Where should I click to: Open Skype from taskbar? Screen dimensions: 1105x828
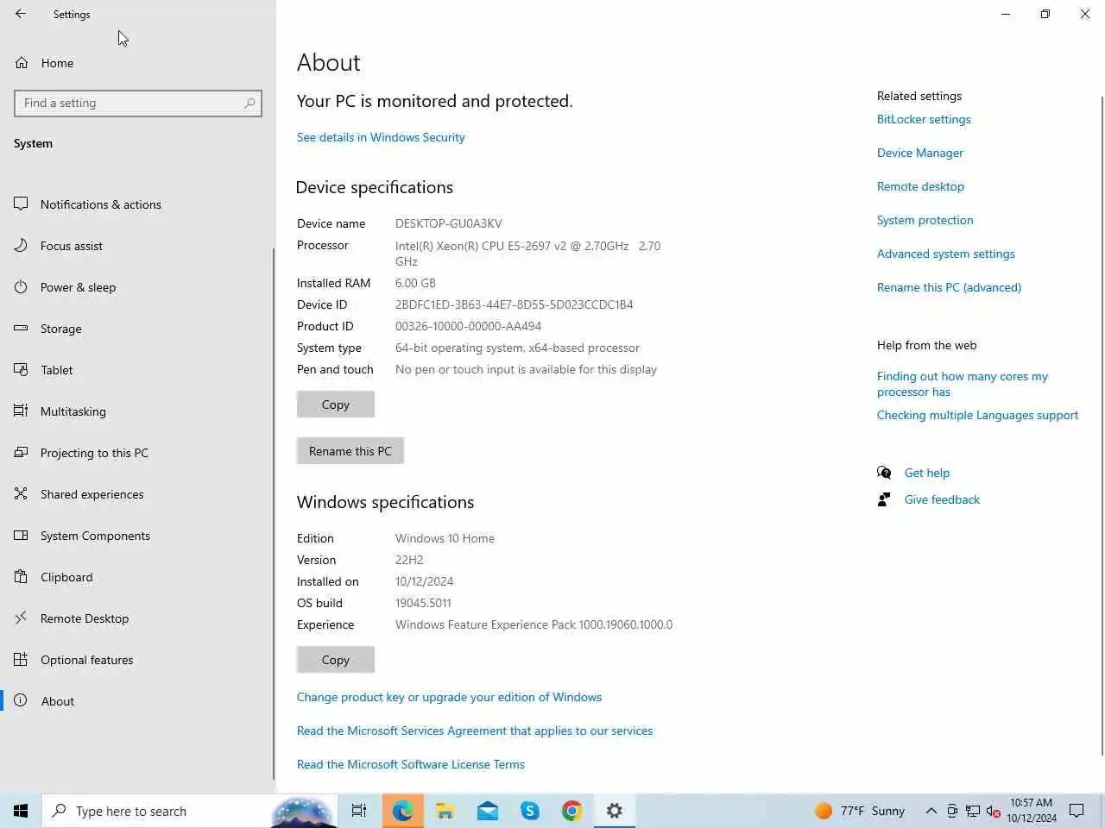(529, 811)
